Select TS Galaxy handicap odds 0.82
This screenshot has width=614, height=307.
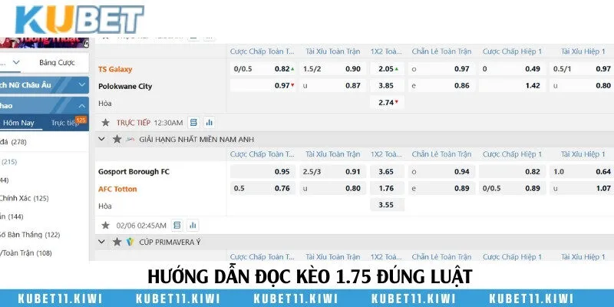282,69
